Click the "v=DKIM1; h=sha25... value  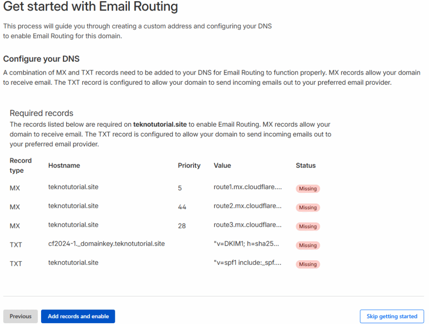pyautogui.click(x=246, y=244)
